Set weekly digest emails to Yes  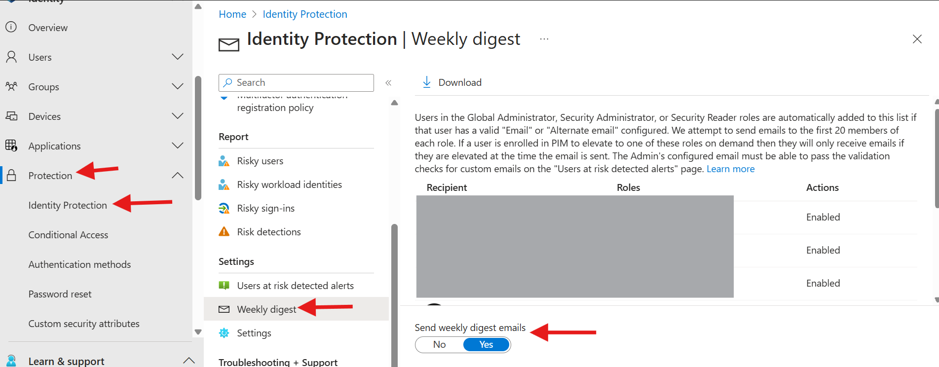[486, 345]
